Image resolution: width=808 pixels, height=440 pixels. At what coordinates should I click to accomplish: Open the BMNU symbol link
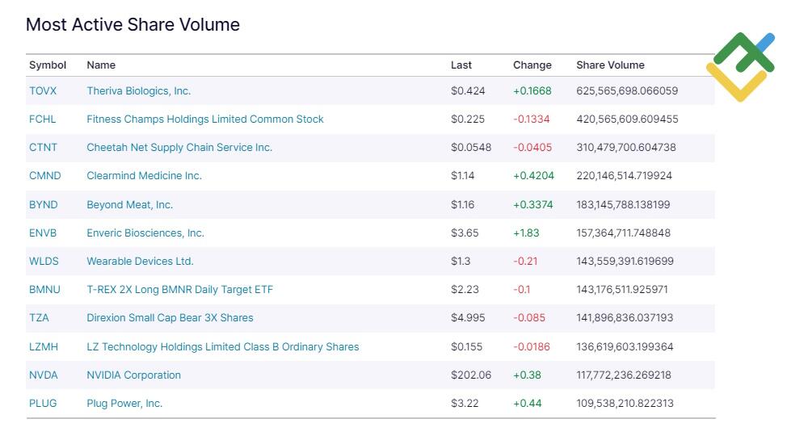coord(44,290)
